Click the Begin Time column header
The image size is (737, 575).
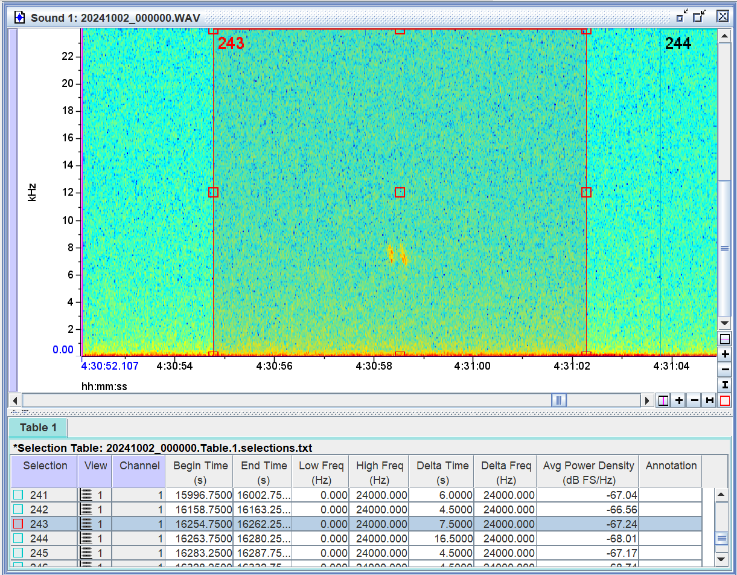coord(200,472)
